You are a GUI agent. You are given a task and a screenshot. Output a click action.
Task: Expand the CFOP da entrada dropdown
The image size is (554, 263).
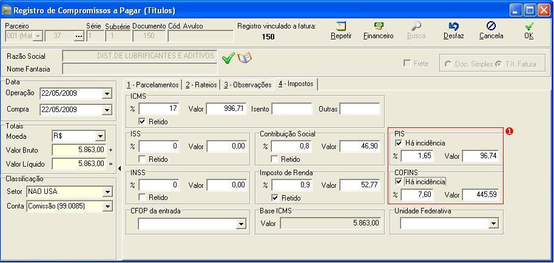[241, 224]
